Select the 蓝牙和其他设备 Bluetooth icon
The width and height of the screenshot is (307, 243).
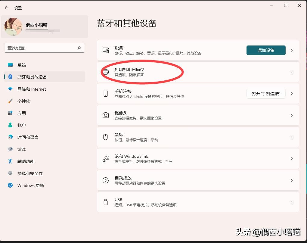10,77
